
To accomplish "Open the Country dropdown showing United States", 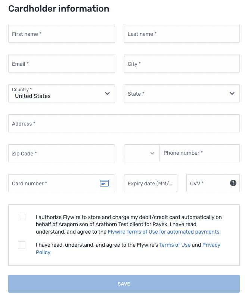I will coord(62,93).
